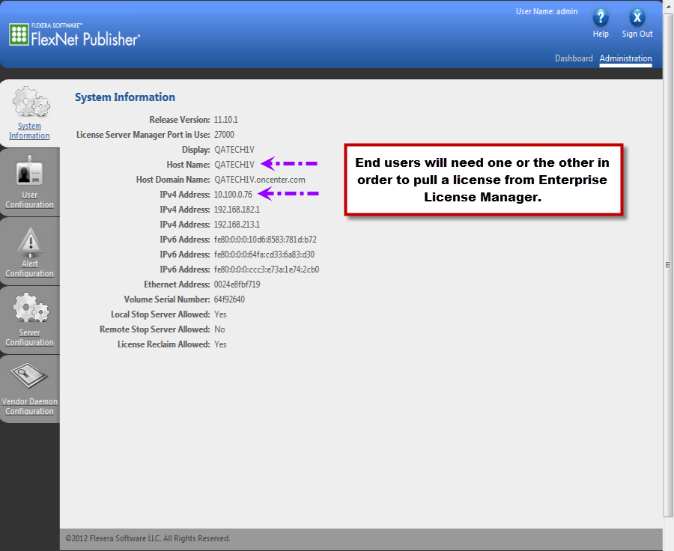The image size is (674, 551).
Task: Click the License Server Manager Port in Use label
Action: tap(143, 135)
